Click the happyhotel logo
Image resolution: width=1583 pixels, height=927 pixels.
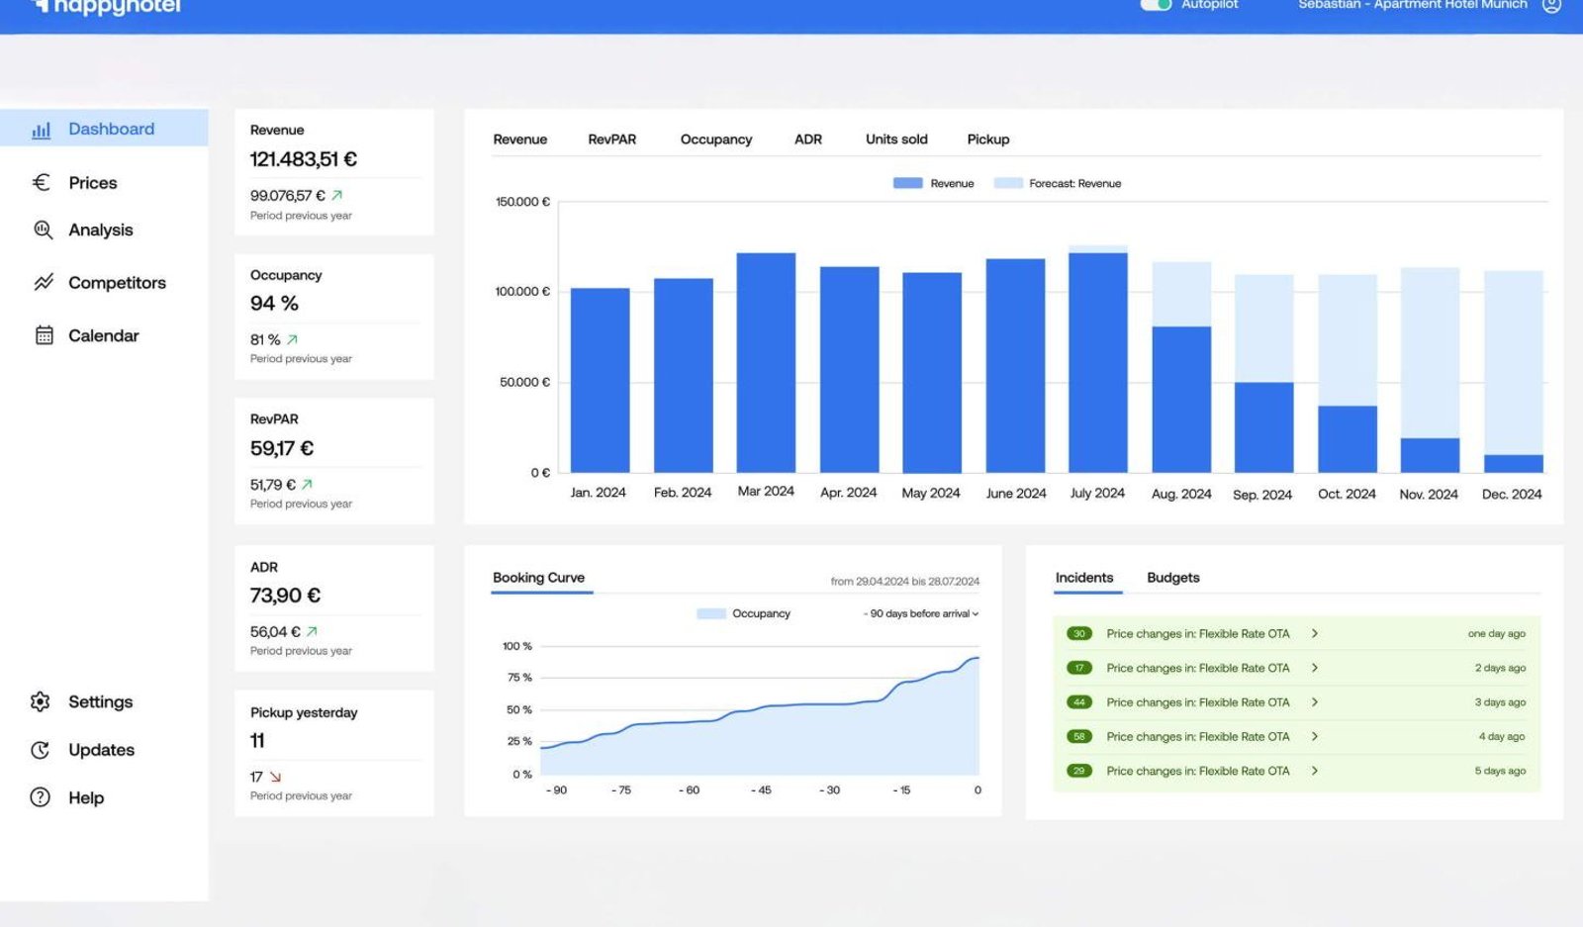tap(107, 7)
